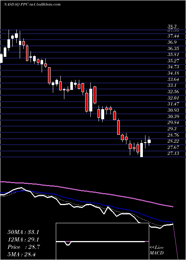The height and width of the screenshot is (260, 186).
Task: Select the 32.01 price axis label
Action: pos(173,98)
